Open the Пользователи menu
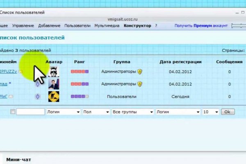Image resolution: width=246 pixels, height=164 pixels. pos(77,25)
